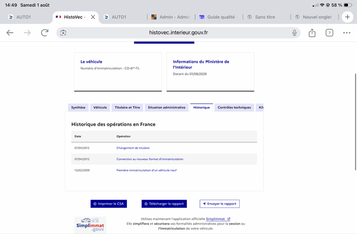Click the Date column header

(78, 136)
